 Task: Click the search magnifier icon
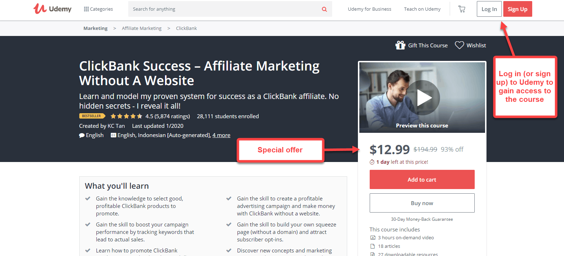click(x=324, y=9)
